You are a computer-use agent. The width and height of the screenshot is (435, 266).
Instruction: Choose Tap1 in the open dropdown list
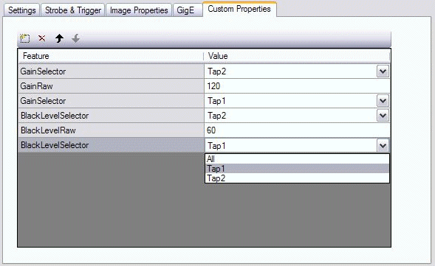point(297,168)
